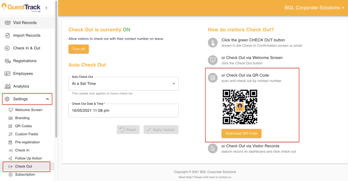This screenshot has height=181, width=348.
Task: Download the QR Code
Action: click(x=241, y=133)
